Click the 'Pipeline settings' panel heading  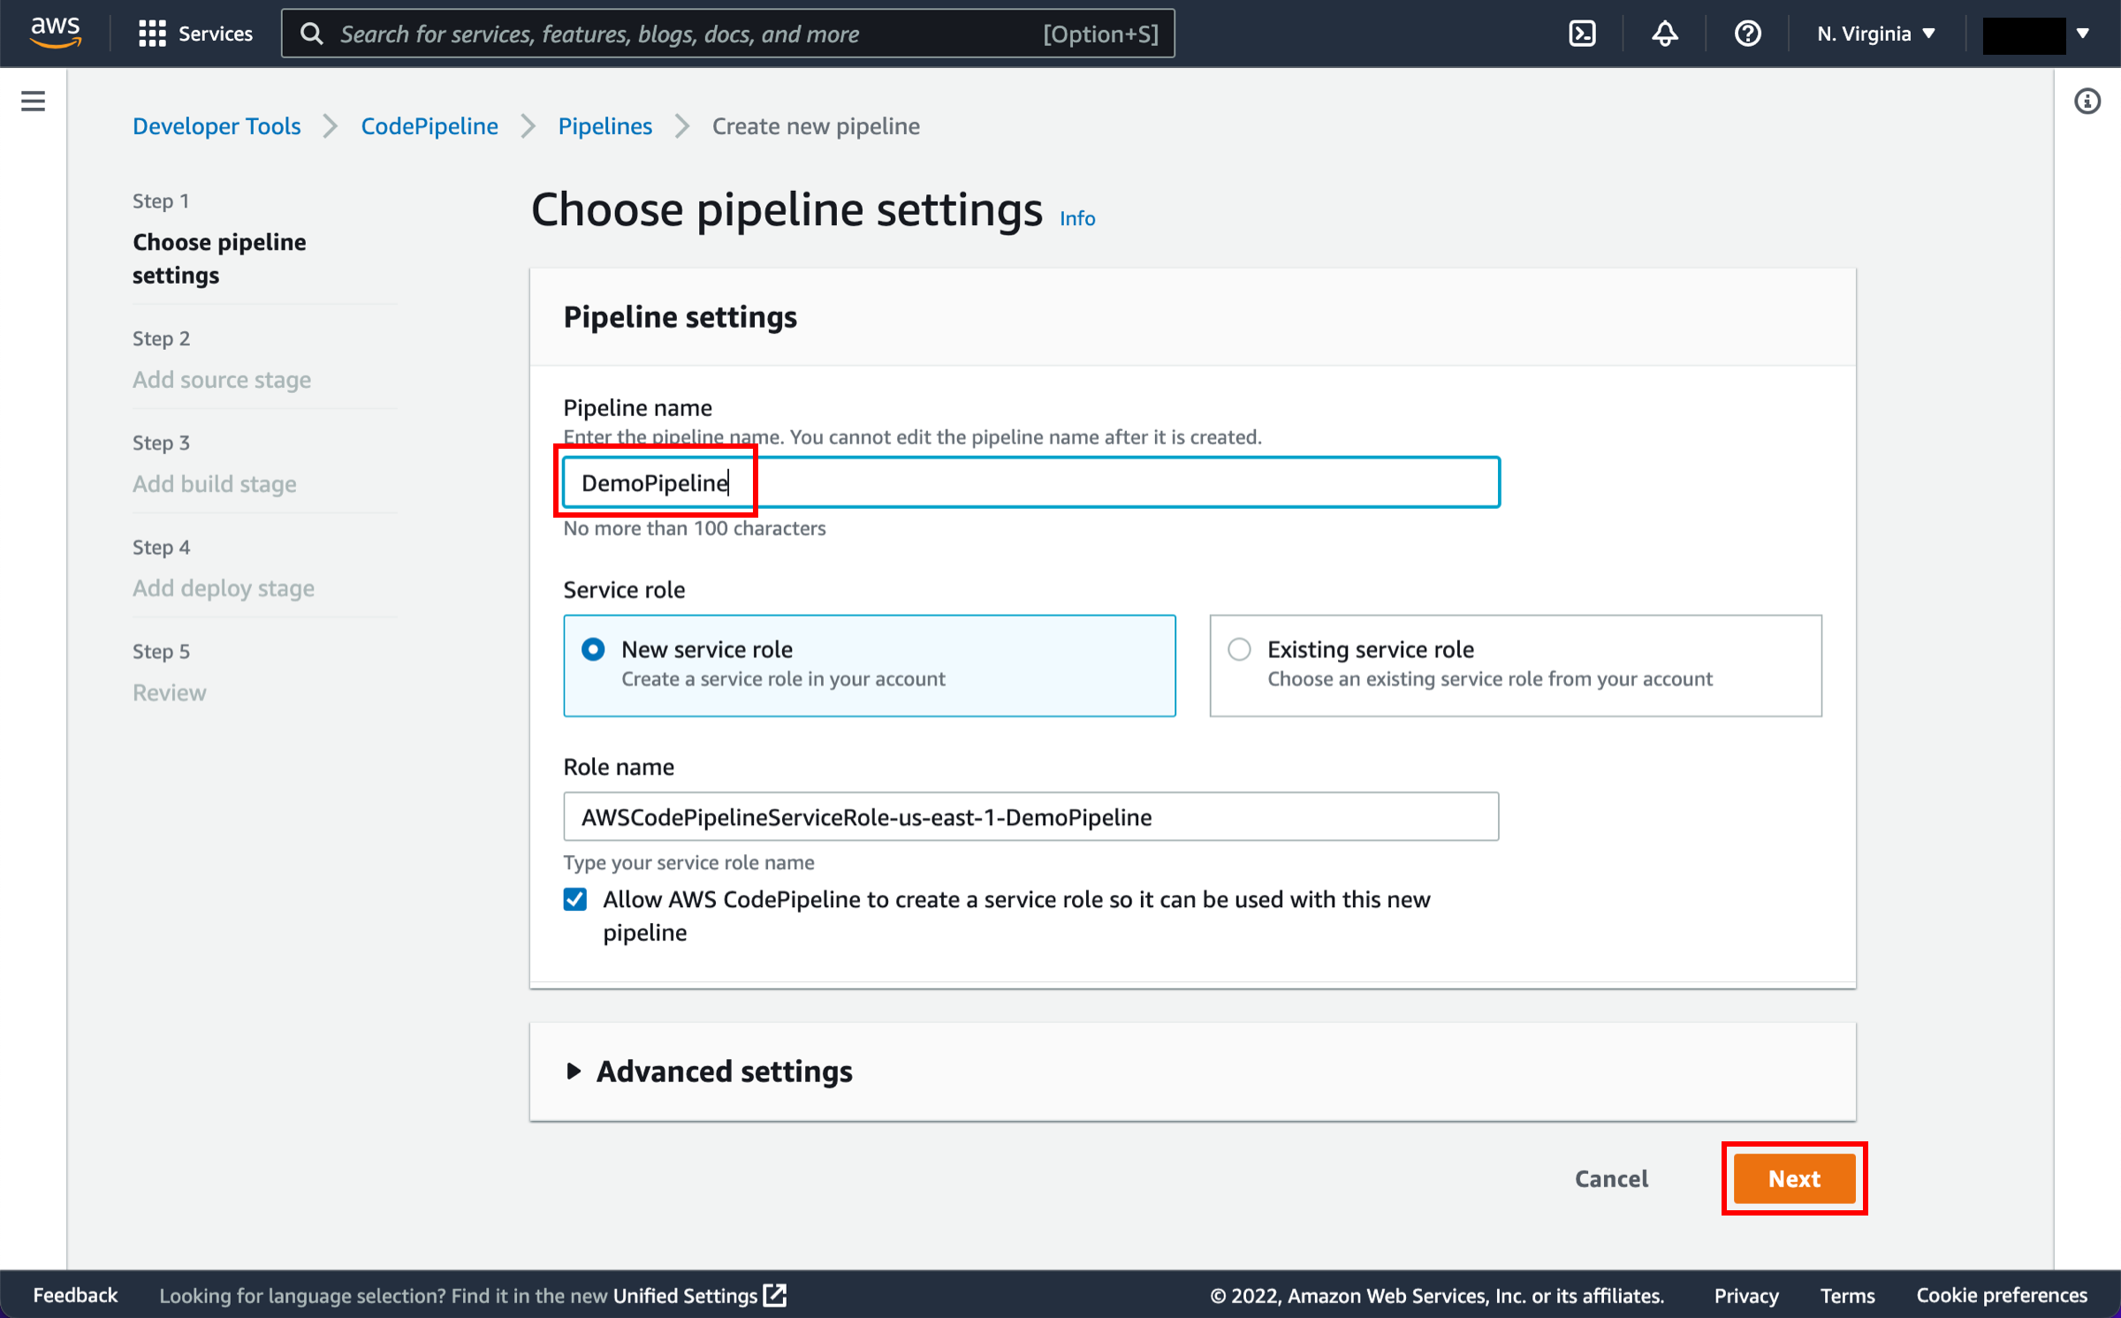coord(680,316)
